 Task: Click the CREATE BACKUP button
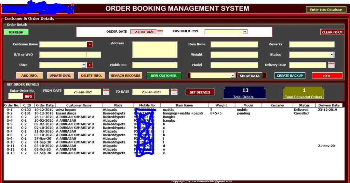pyautogui.click(x=290, y=75)
